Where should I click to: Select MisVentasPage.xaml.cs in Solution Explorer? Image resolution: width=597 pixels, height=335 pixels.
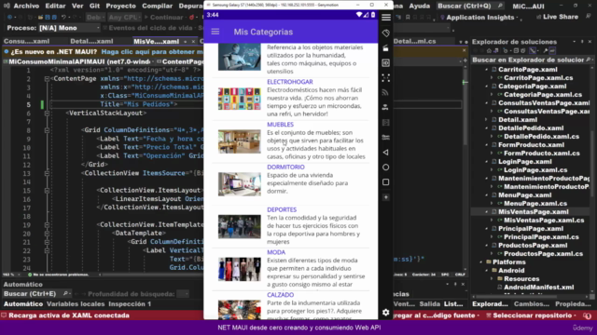(544, 221)
